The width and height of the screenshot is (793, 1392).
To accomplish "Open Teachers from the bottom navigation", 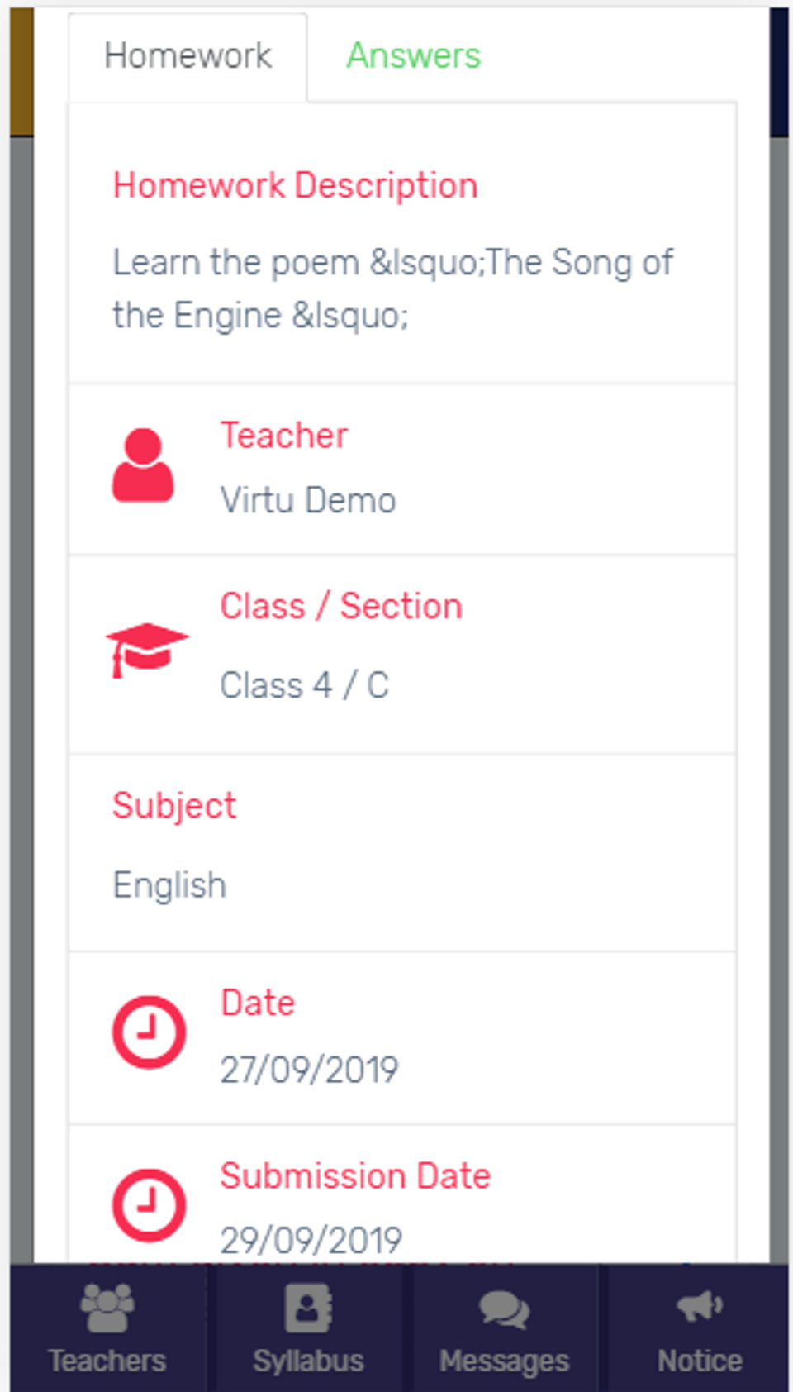I will tap(107, 1328).
